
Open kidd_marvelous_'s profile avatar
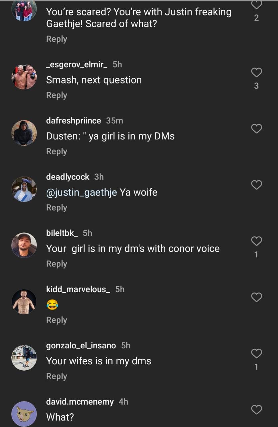(24, 302)
